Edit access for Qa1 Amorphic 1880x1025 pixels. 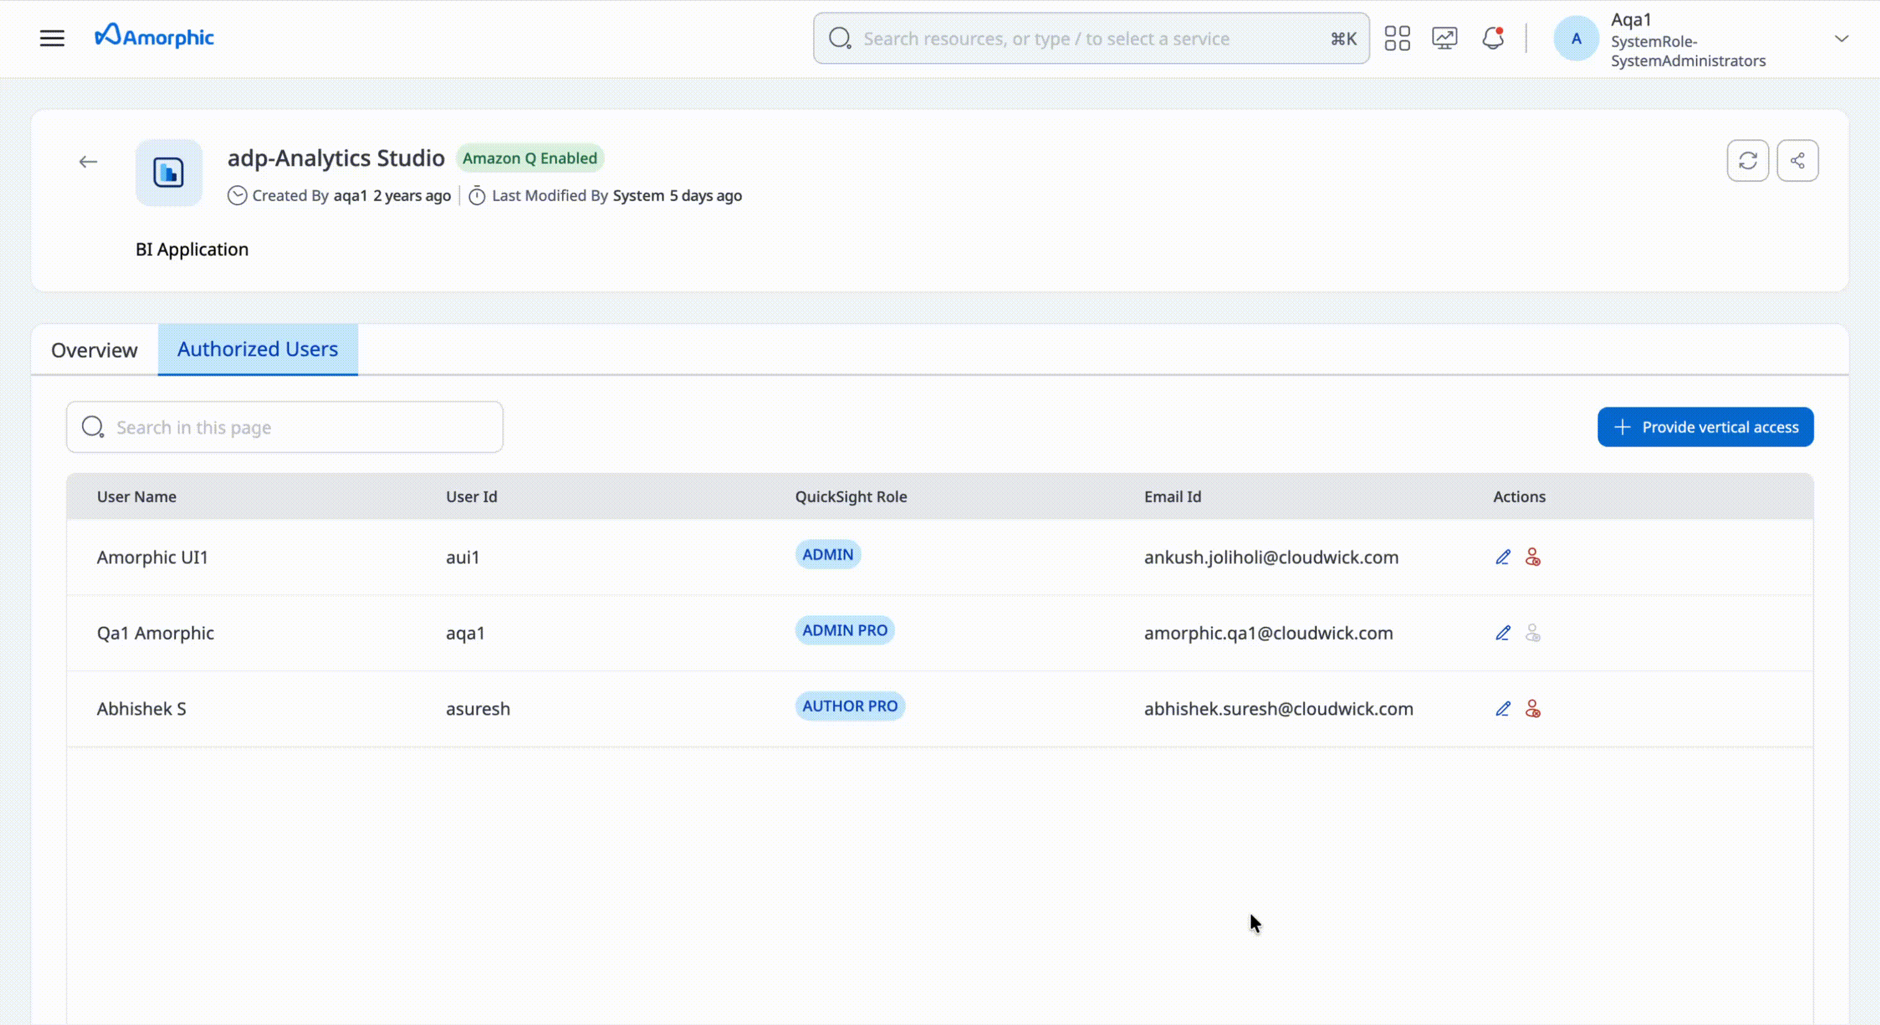pos(1503,634)
